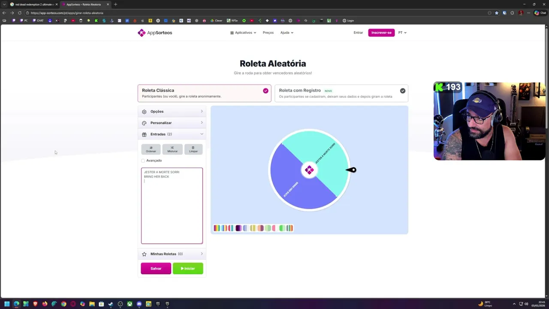Screen dimensions: 549x309
Task: Expand the Personalizar section
Action: (x=172, y=123)
